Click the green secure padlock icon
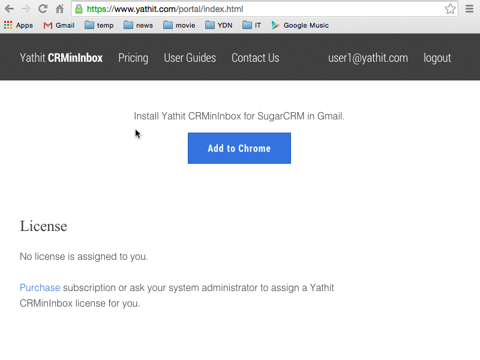The width and height of the screenshot is (480, 360). click(x=79, y=9)
